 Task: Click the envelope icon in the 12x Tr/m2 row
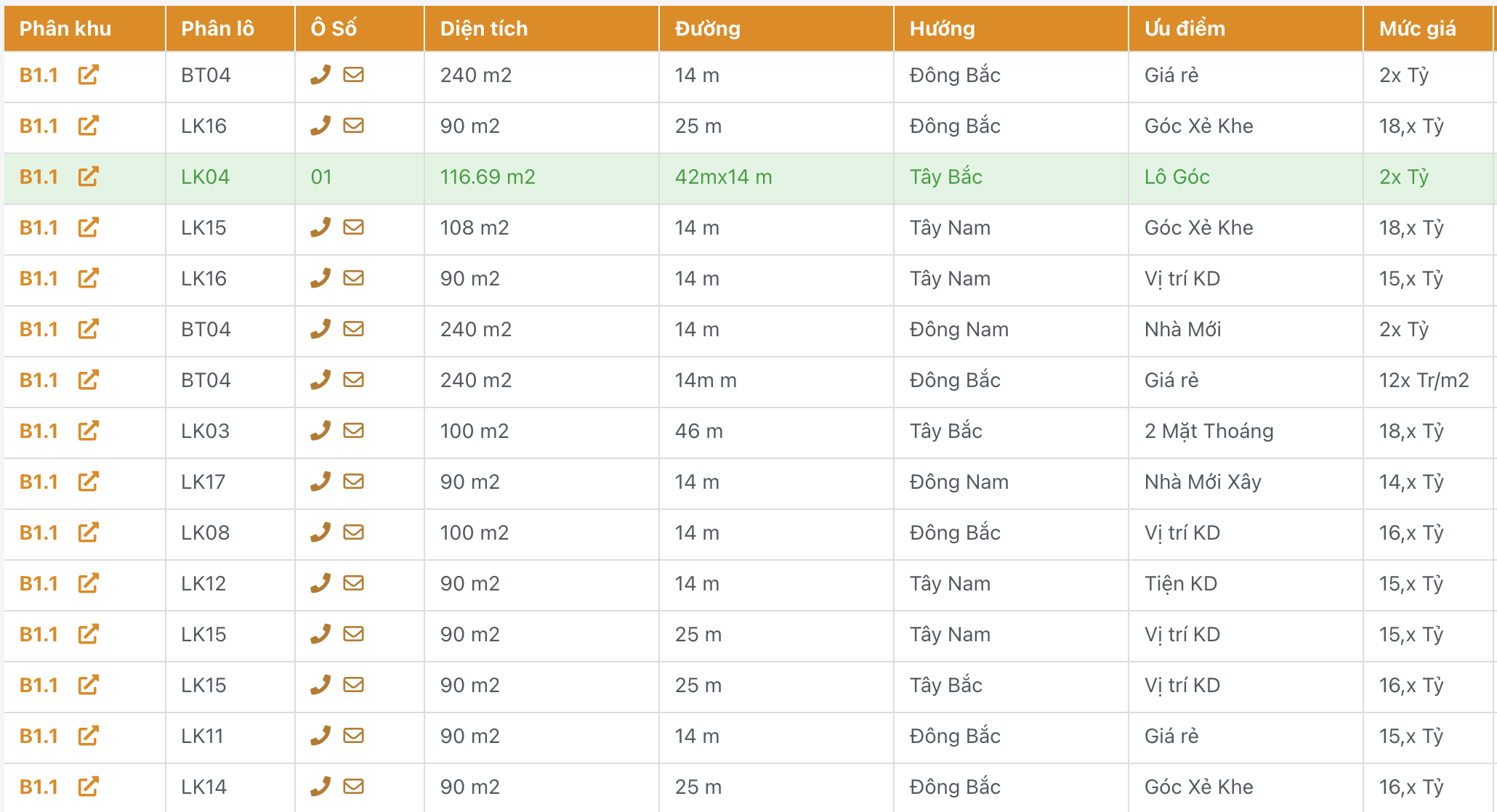353,380
